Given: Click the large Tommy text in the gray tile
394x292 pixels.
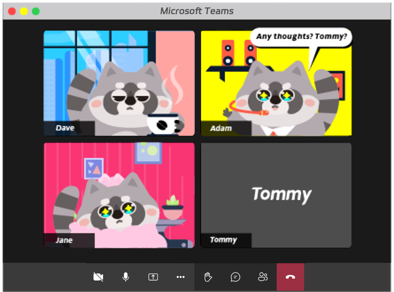Looking at the screenshot, I should pos(282,194).
